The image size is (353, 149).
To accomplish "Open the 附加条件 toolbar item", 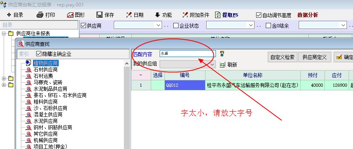I will click(196, 15).
